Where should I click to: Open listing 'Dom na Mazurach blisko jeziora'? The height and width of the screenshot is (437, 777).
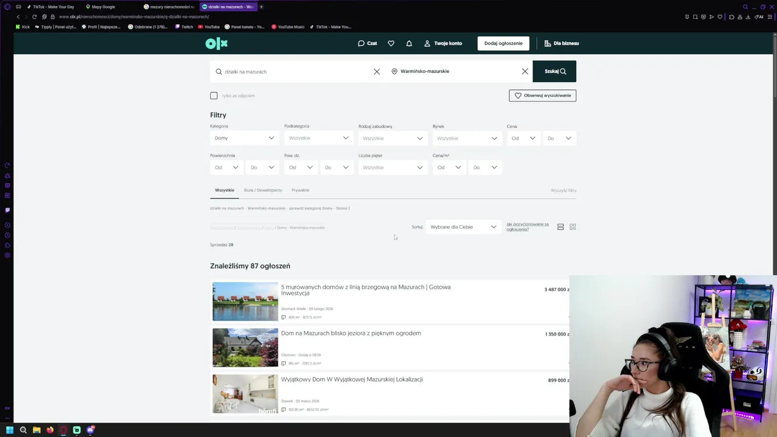351,333
